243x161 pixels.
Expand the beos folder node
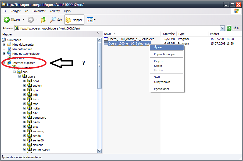[x=24, y=81]
